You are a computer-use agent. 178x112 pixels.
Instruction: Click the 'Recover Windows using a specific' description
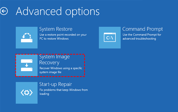click(x=61, y=68)
